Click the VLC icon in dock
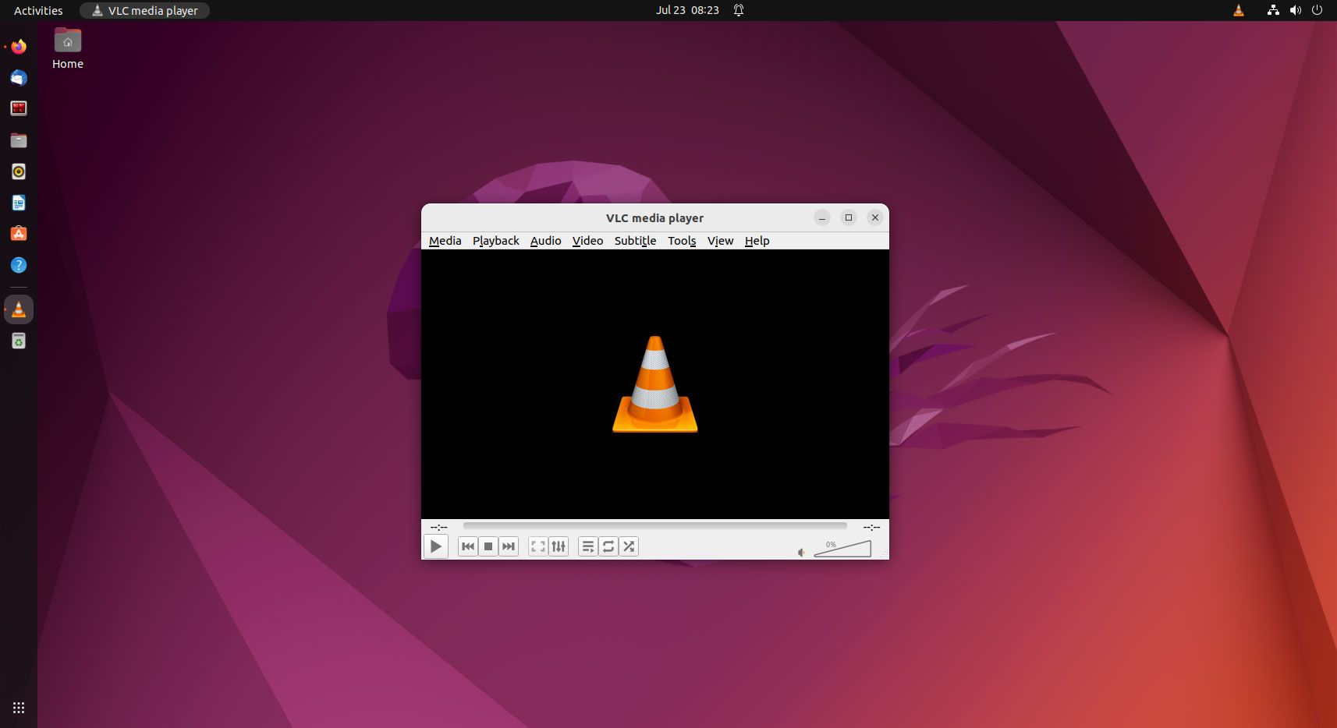 tap(19, 309)
